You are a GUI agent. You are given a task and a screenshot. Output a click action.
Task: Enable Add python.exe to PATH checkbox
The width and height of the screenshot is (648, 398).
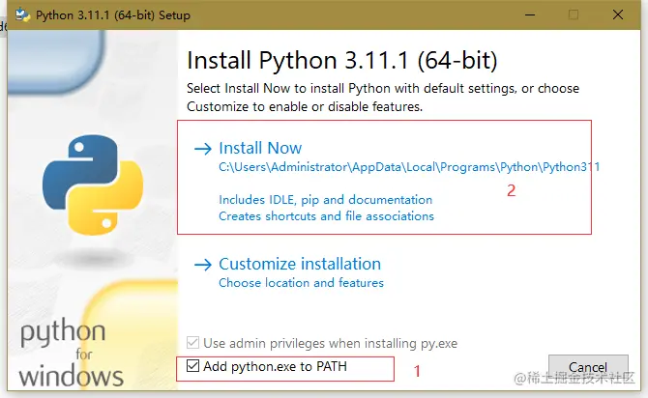pyautogui.click(x=193, y=366)
